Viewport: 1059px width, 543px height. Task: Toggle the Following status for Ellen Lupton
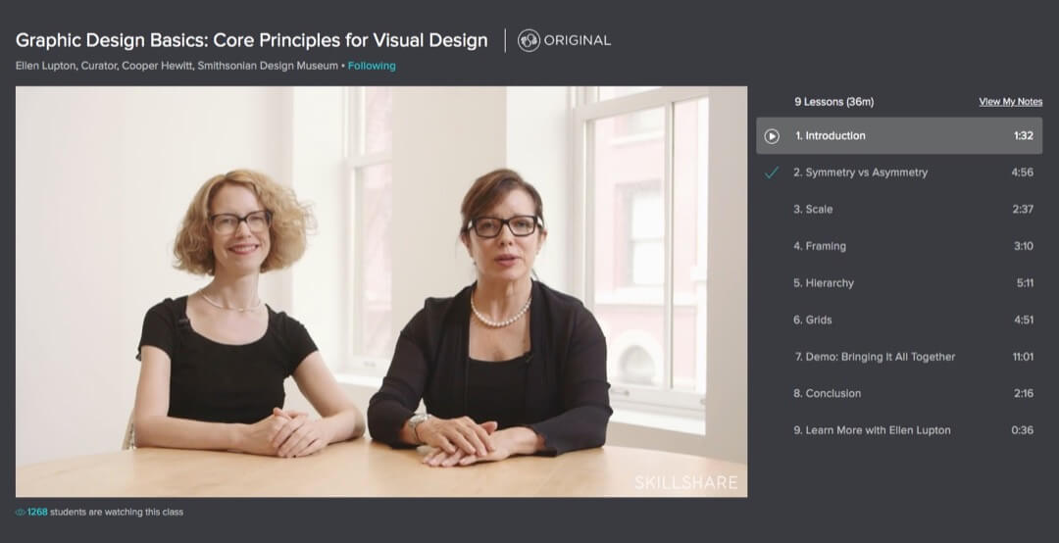[x=372, y=66]
